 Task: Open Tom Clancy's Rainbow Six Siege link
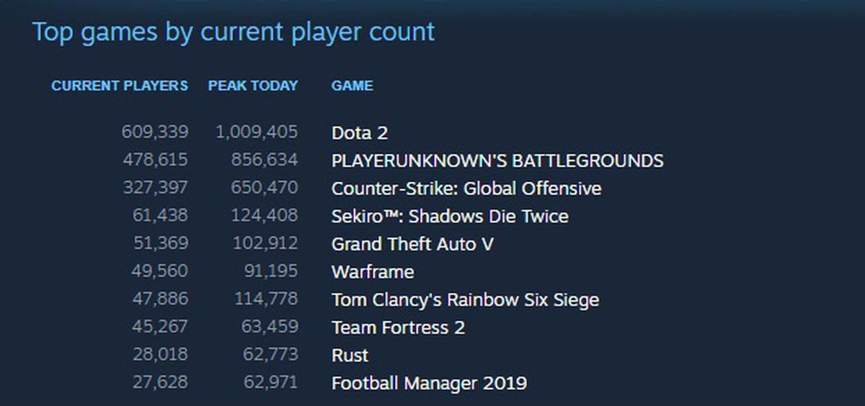pyautogui.click(x=465, y=299)
